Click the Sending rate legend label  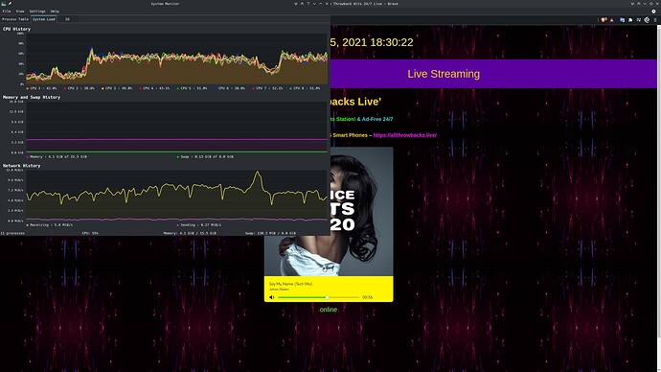199,224
